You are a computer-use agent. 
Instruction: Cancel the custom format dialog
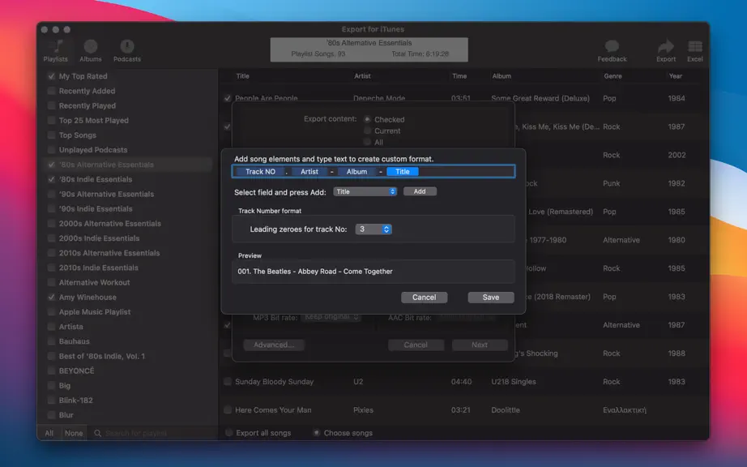click(x=424, y=298)
